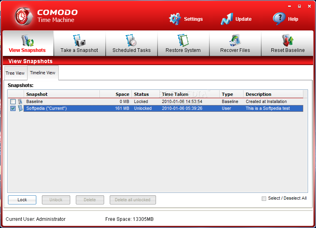Click the Update arrow icon
Viewport: 316px width, 228px height.
pyautogui.click(x=227, y=19)
